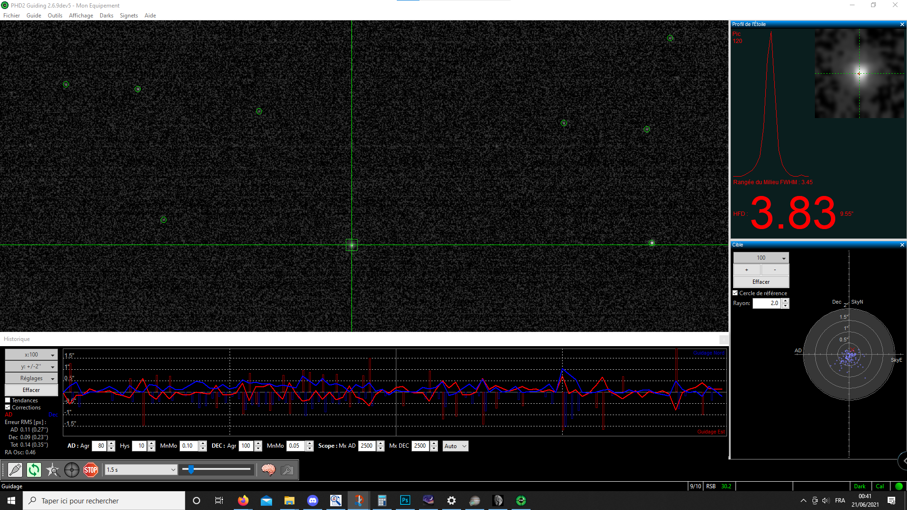Open the 1.5 s exposure time dropdown

(141, 470)
